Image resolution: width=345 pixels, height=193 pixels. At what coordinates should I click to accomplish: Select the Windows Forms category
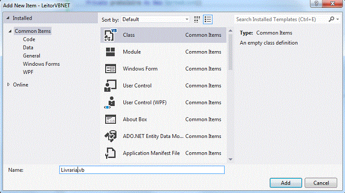41,64
